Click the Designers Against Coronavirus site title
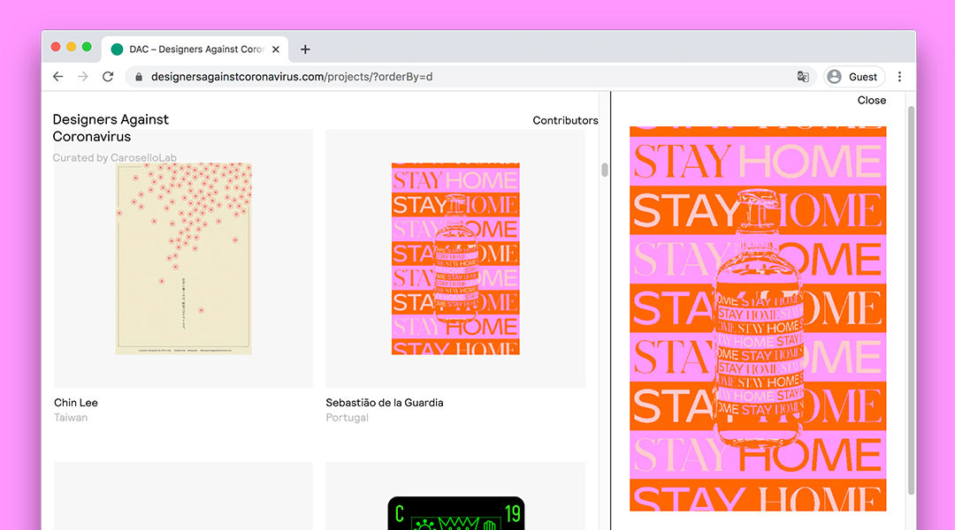 click(x=111, y=128)
